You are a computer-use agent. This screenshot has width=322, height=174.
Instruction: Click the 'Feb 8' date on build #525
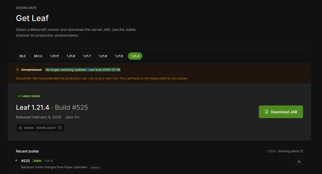(49, 161)
